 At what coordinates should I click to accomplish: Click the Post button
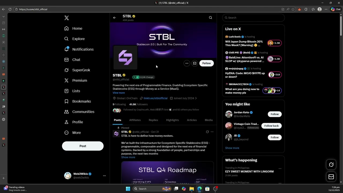[x=83, y=146]
